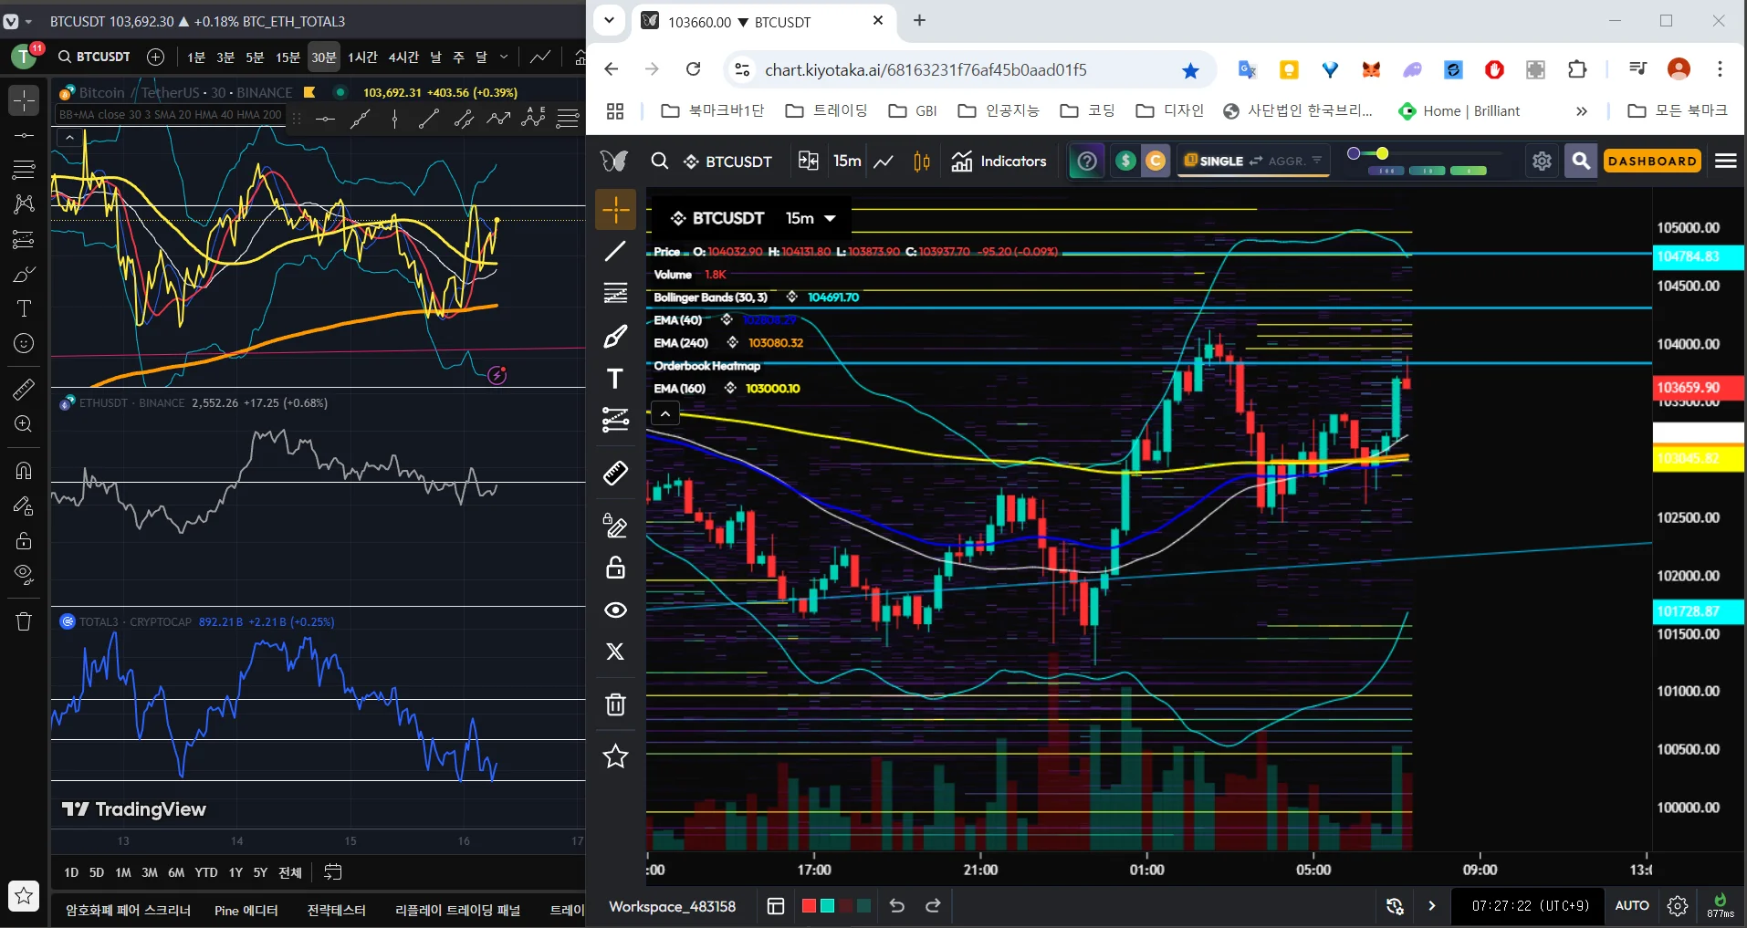
Task: Toggle the Kiyotaka lock drawings icon
Action: click(615, 568)
